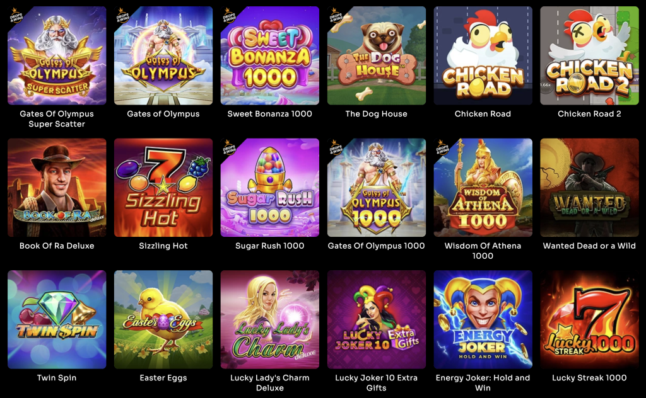646x398 pixels.
Task: Open Gates Of Olympus Super Scatter game tile
Action: tap(57, 55)
